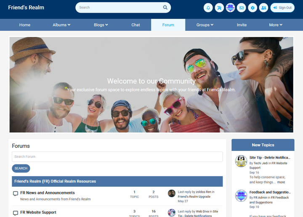Open zoldos Ren's profile link
The image size is (303, 217).
coord(204,192)
